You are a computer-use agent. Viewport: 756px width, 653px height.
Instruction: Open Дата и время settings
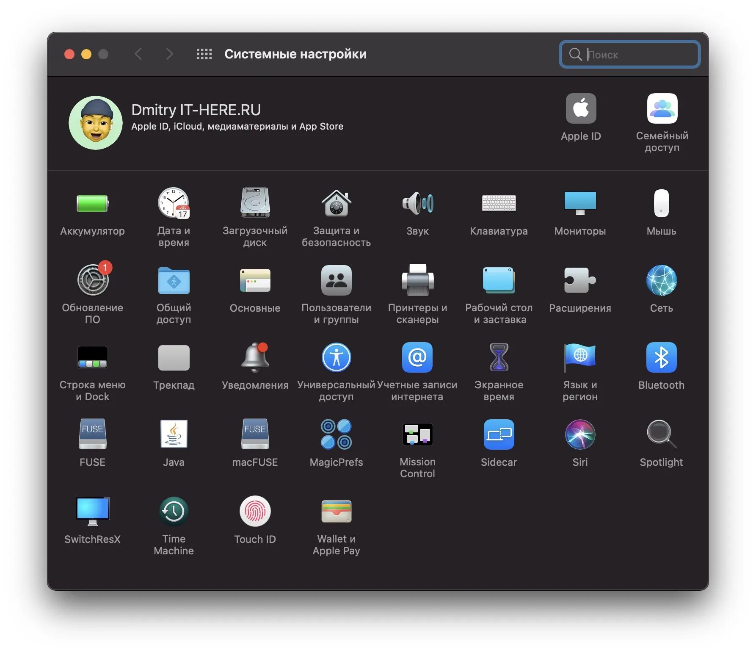click(174, 203)
